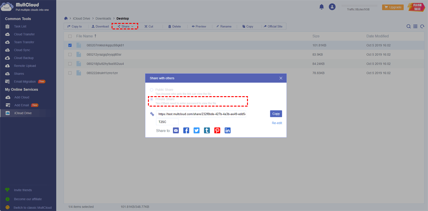Open Team Transfer

(24, 42)
